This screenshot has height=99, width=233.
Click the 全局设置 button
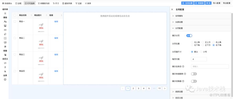pyautogui.click(x=187, y=3)
